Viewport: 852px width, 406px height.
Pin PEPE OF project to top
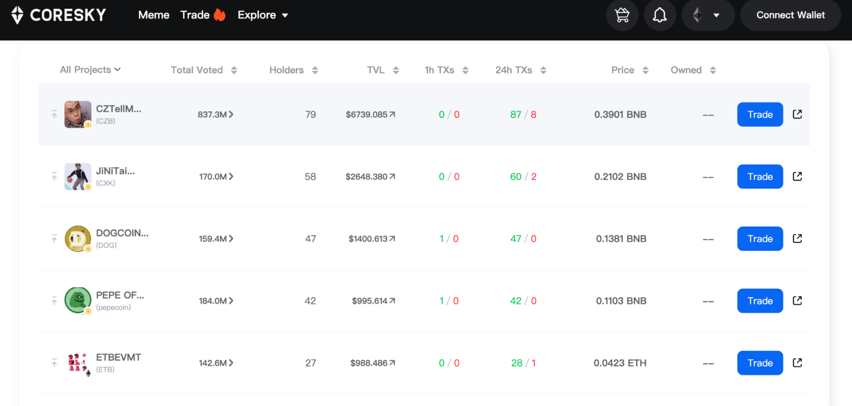[x=54, y=301]
